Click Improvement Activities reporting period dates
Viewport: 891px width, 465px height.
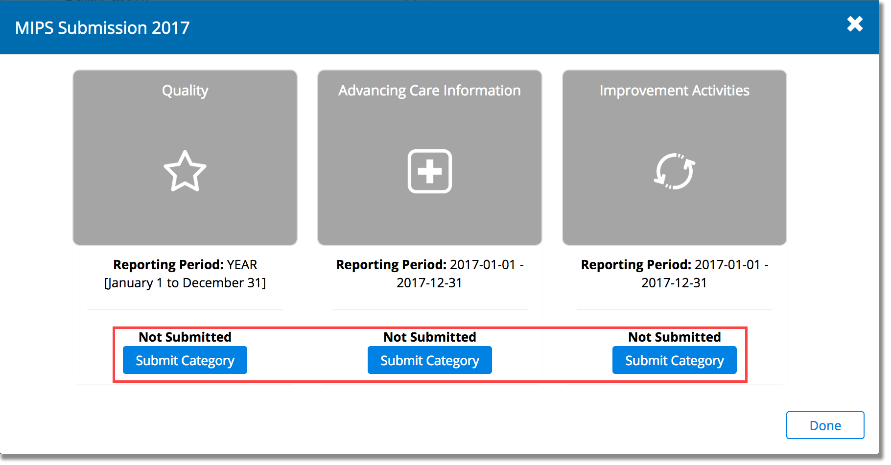click(674, 274)
